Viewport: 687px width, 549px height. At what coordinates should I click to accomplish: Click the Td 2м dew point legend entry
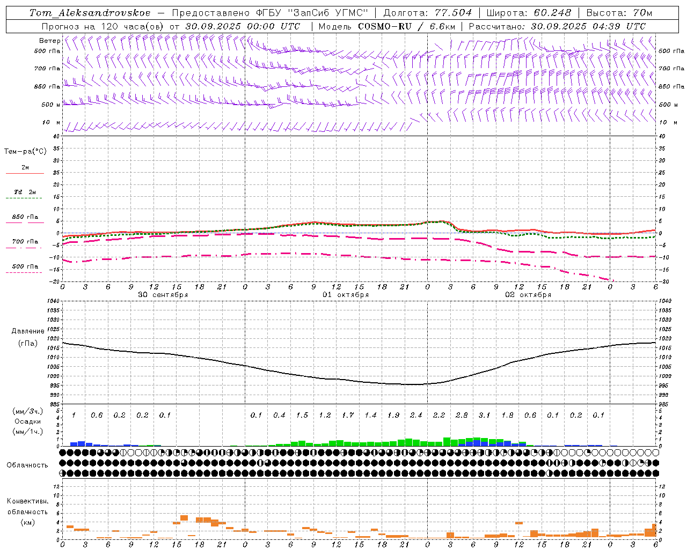[x=25, y=192]
